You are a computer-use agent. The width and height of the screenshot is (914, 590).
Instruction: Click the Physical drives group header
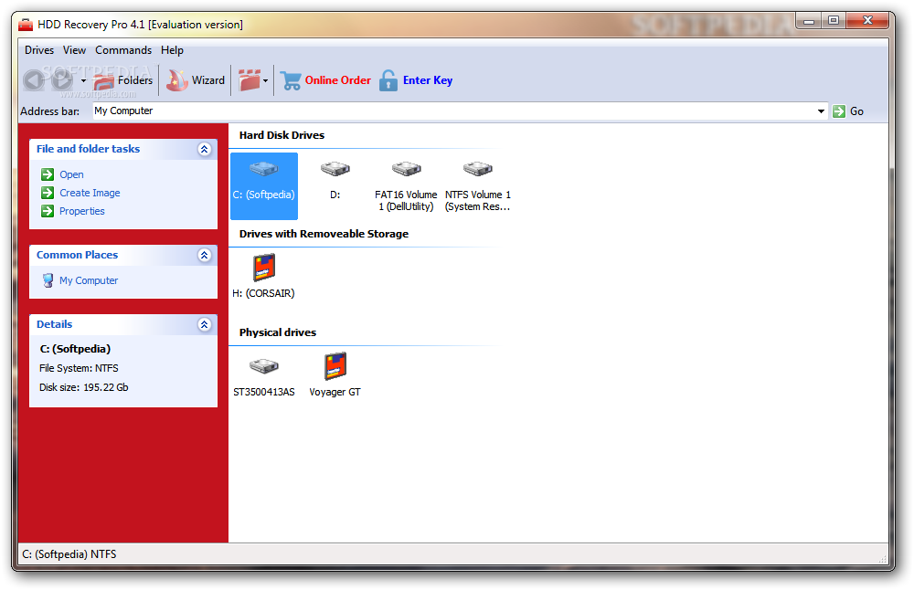coord(278,332)
